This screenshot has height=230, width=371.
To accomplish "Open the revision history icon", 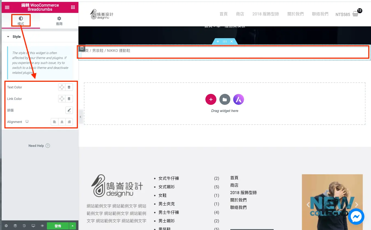I will [x=24, y=226].
